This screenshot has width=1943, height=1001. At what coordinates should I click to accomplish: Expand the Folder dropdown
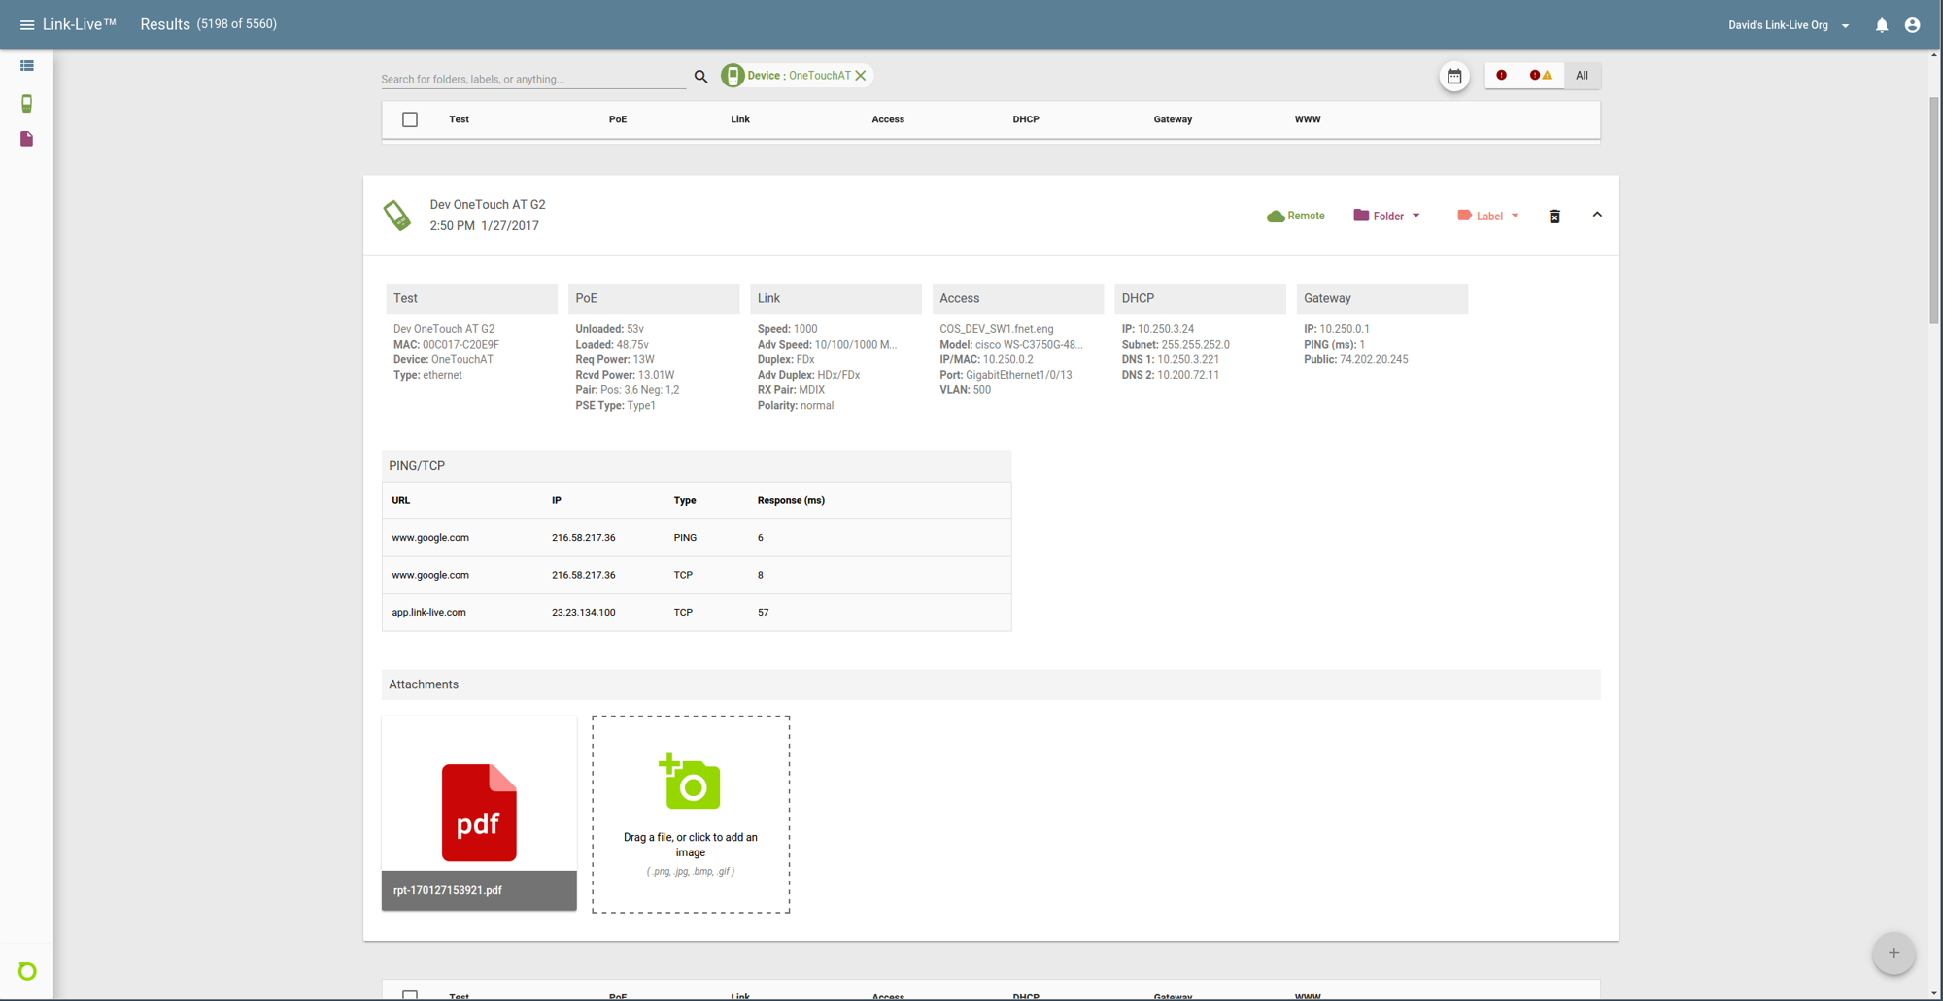pyautogui.click(x=1386, y=216)
